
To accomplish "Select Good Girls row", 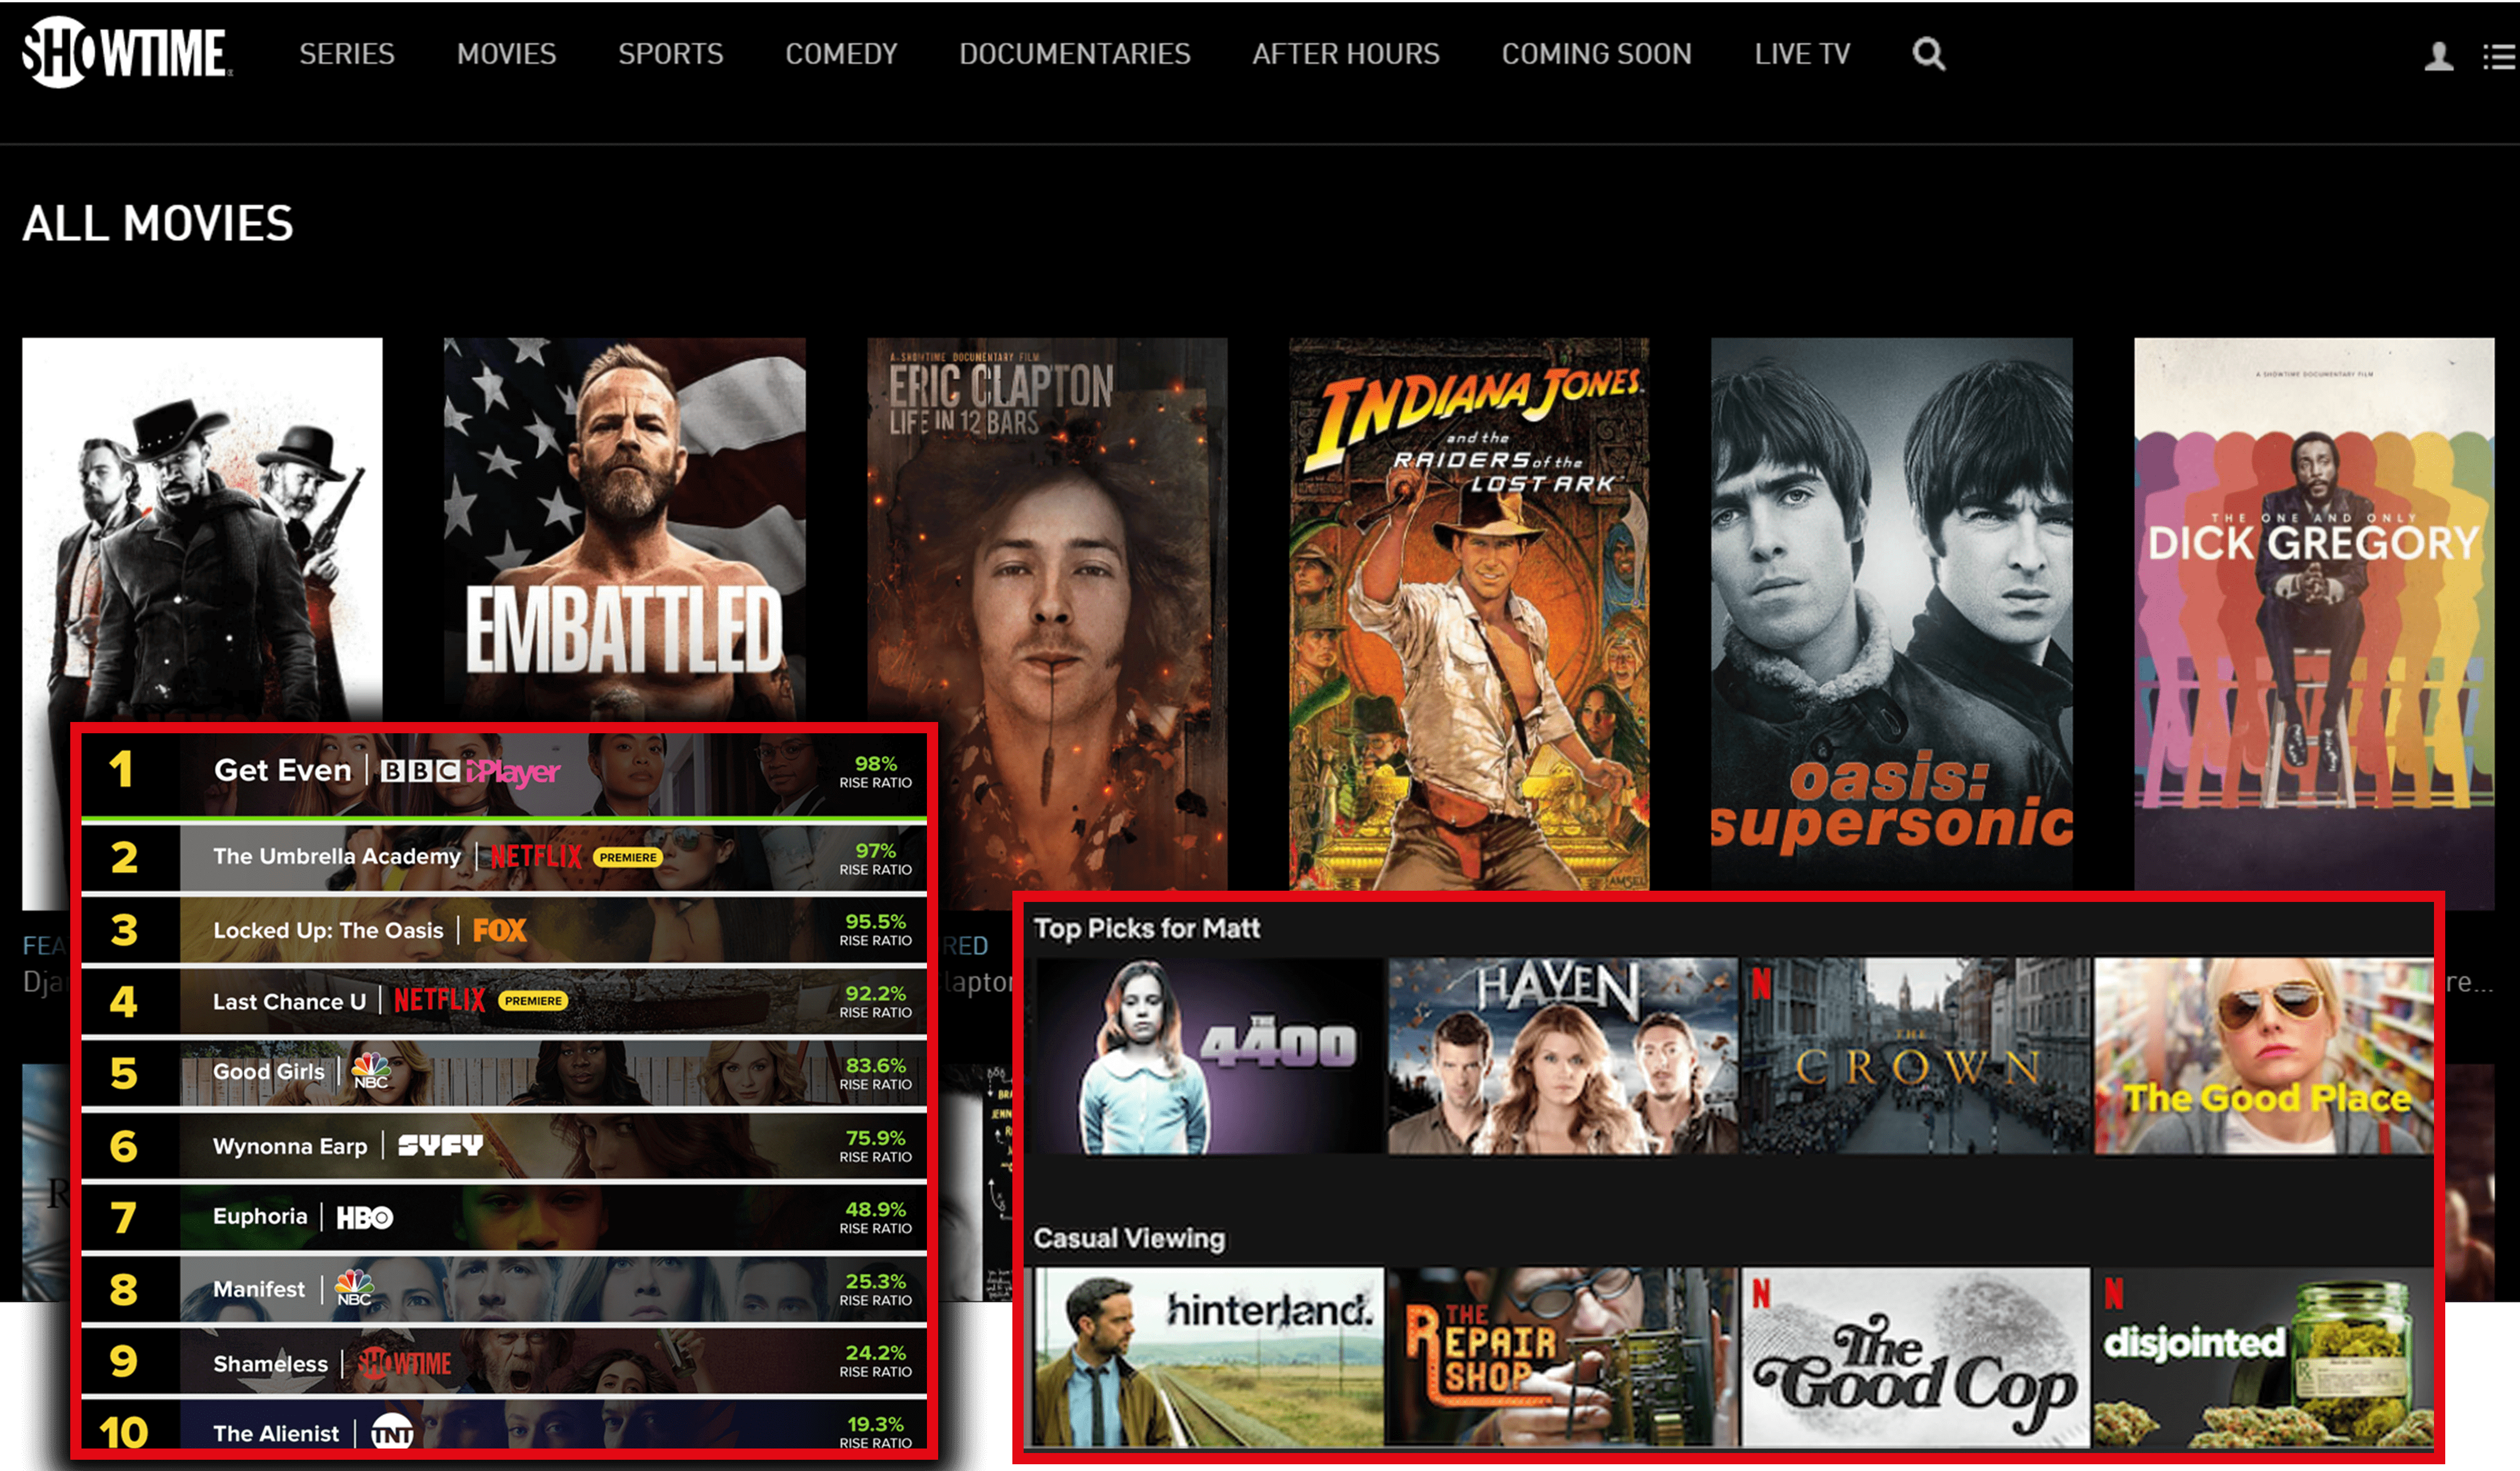I will pos(504,1073).
